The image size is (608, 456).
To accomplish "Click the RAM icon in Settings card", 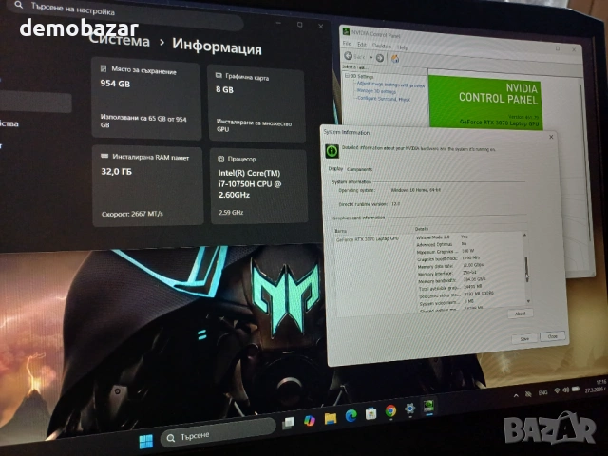I will pos(104,156).
